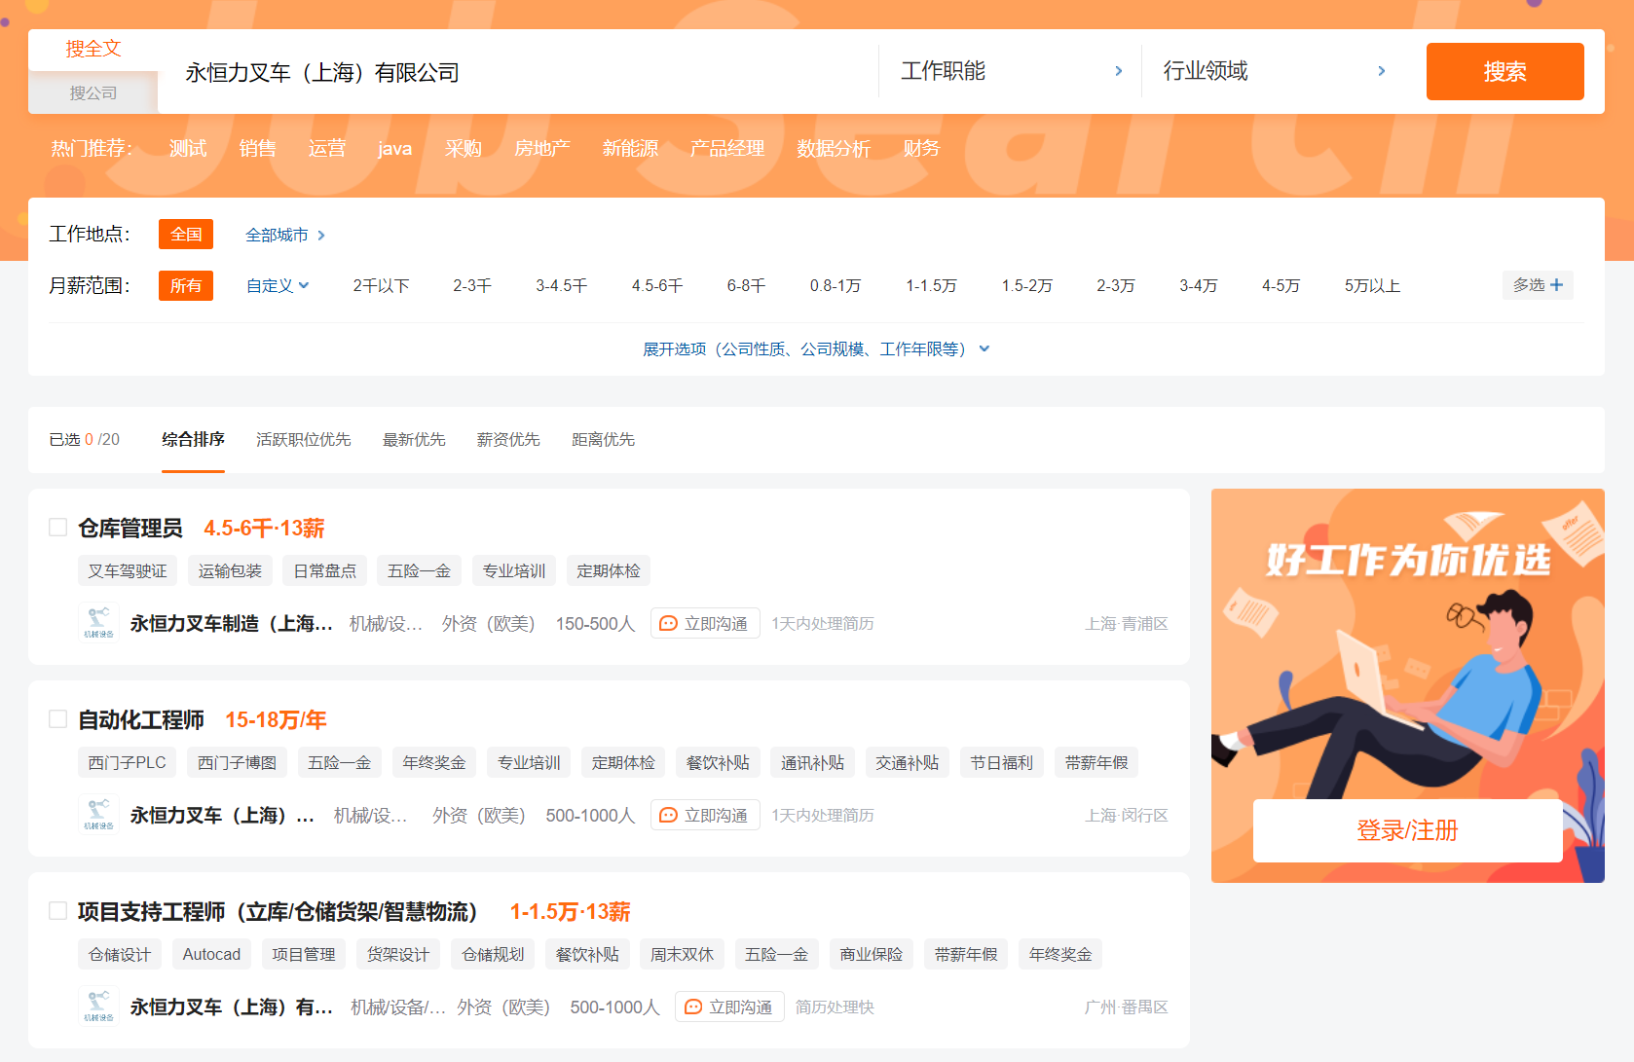The image size is (1634, 1062).
Task: Click 西门子PLC tag
Action: 127,763
